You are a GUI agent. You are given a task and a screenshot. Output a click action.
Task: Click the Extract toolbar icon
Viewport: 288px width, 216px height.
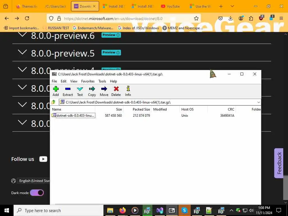click(68, 89)
